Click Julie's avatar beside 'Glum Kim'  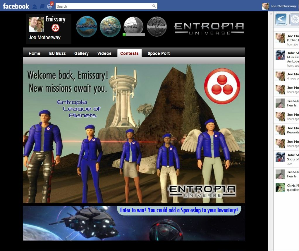point(280,55)
